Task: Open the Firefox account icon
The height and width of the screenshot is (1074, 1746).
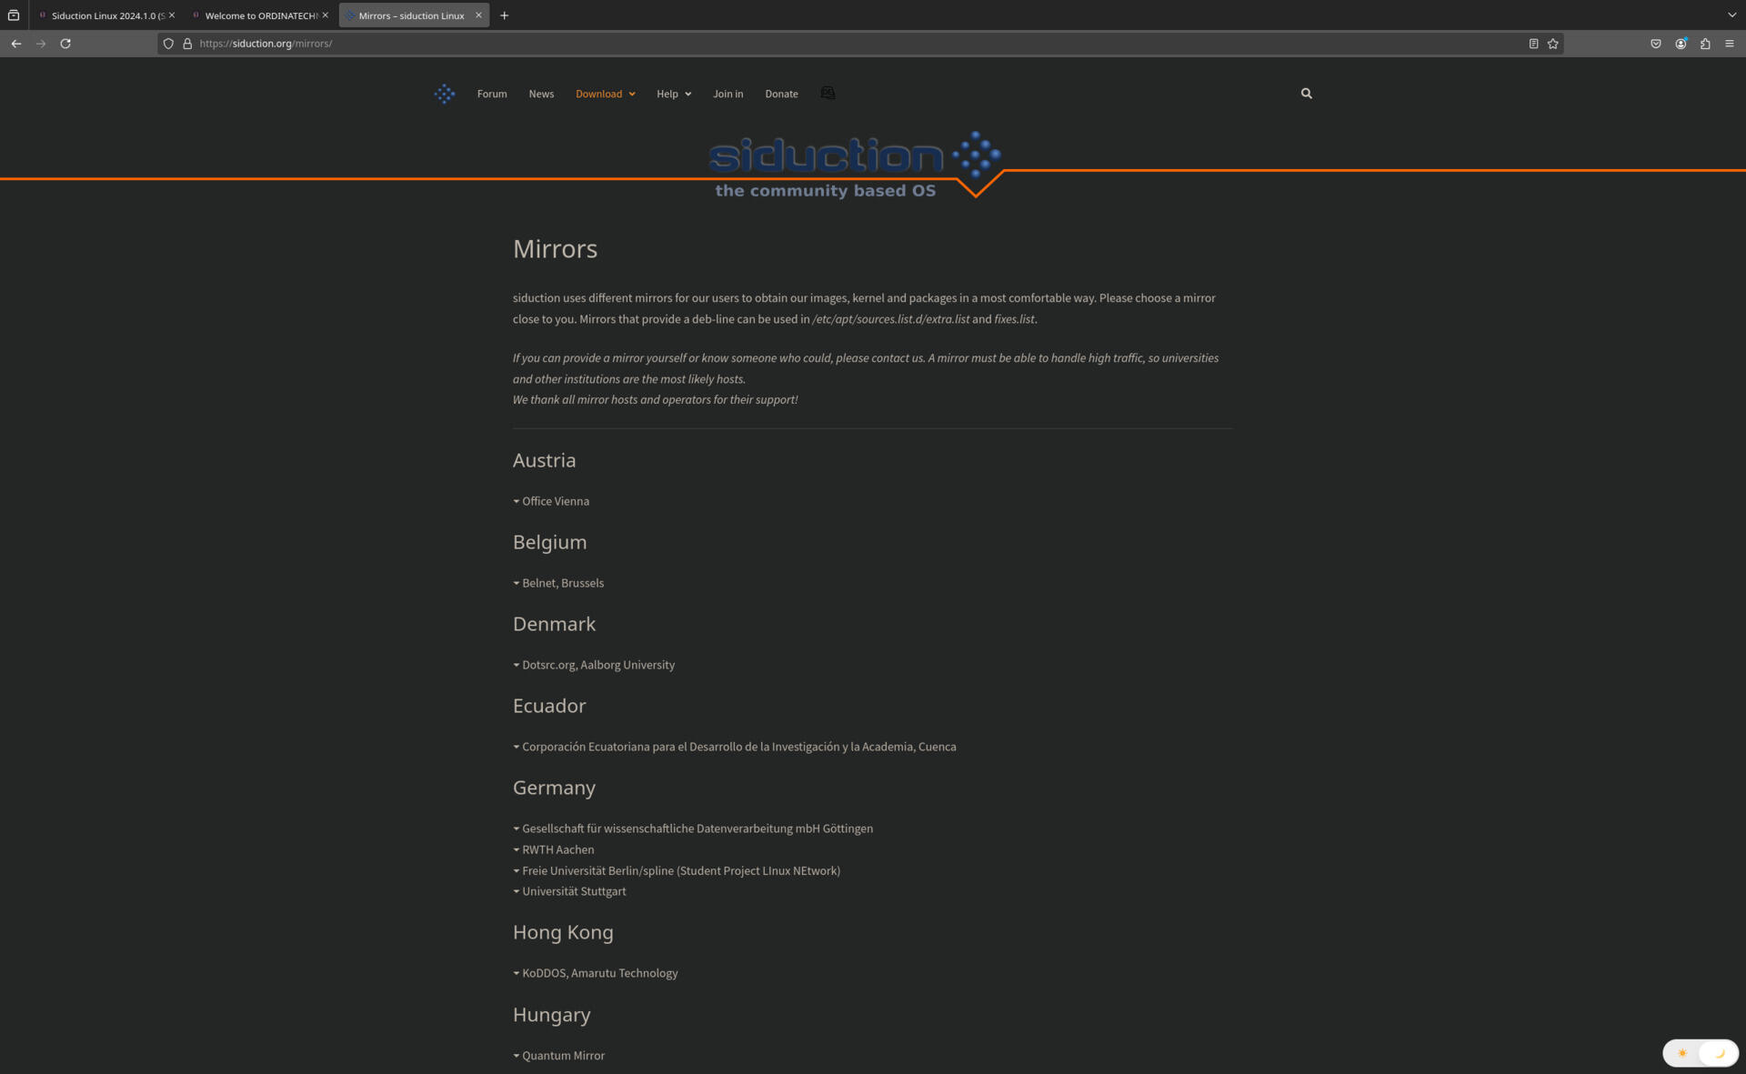Action: pyautogui.click(x=1681, y=44)
